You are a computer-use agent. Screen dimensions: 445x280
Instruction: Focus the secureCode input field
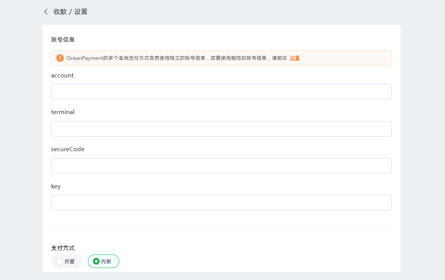[x=221, y=166]
